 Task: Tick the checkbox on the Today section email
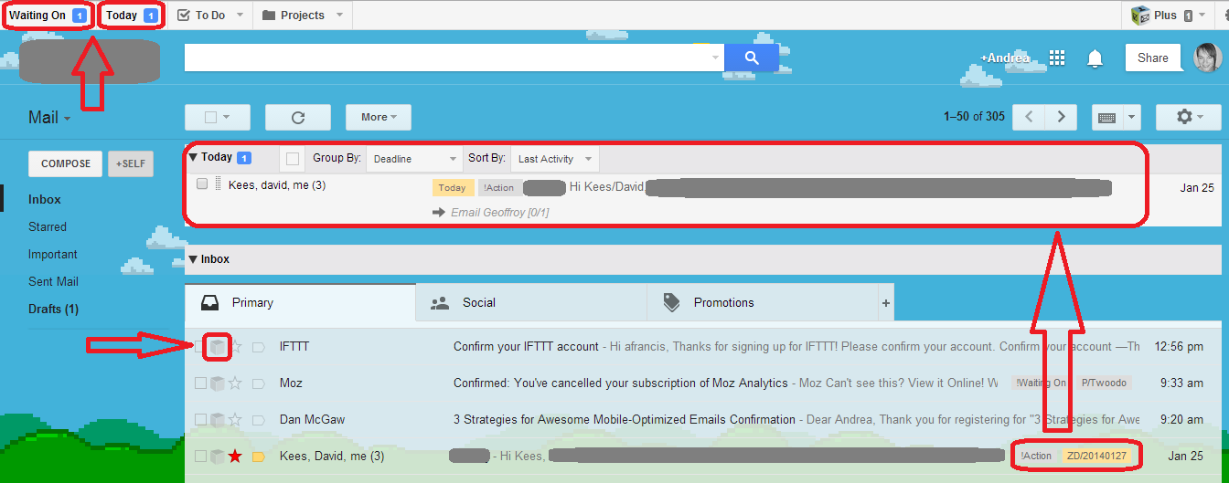202,184
